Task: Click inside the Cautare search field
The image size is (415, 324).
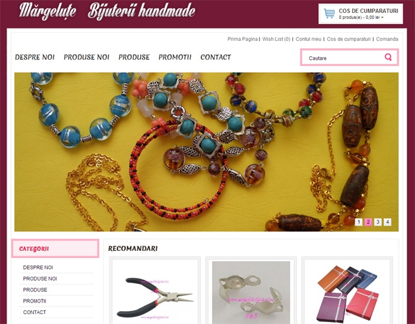Action: pyautogui.click(x=342, y=58)
